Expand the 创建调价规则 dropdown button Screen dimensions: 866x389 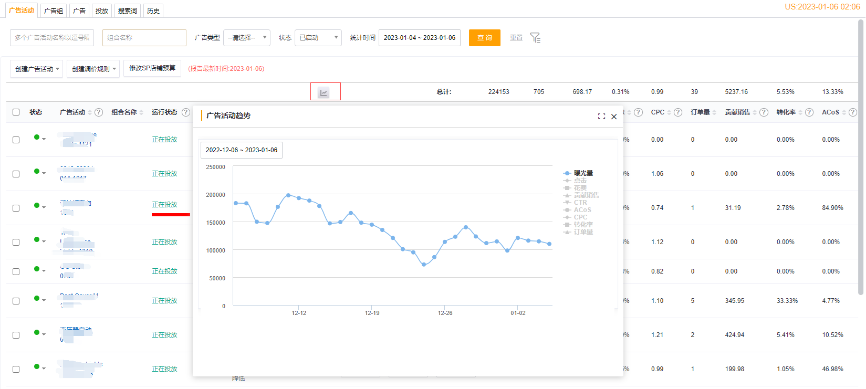click(x=93, y=69)
